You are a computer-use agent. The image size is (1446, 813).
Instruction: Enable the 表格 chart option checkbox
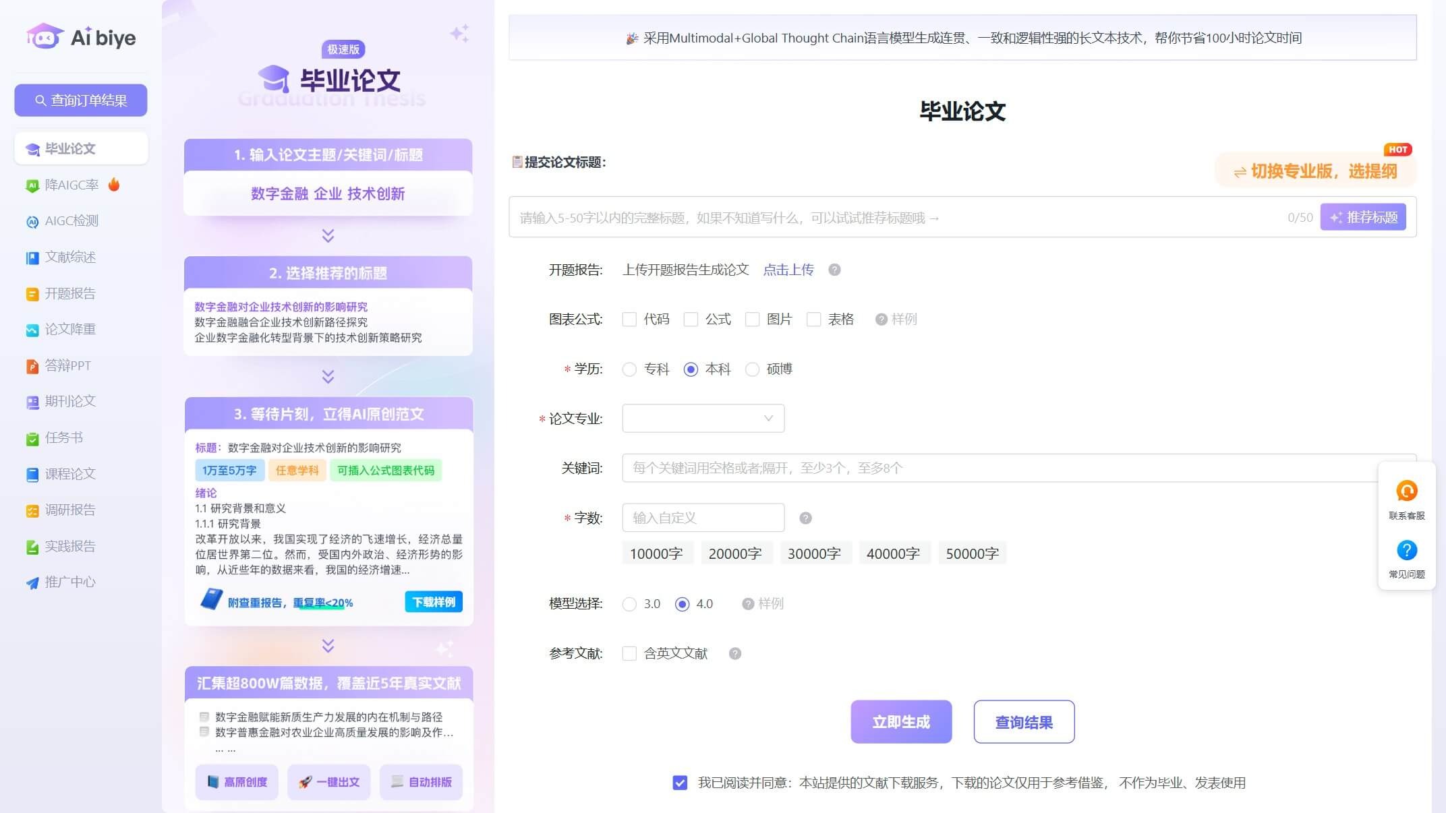click(813, 319)
